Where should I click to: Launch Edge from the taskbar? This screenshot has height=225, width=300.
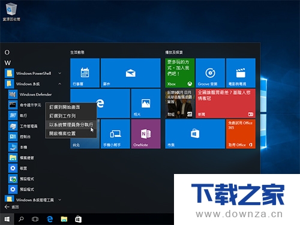pos(50,219)
